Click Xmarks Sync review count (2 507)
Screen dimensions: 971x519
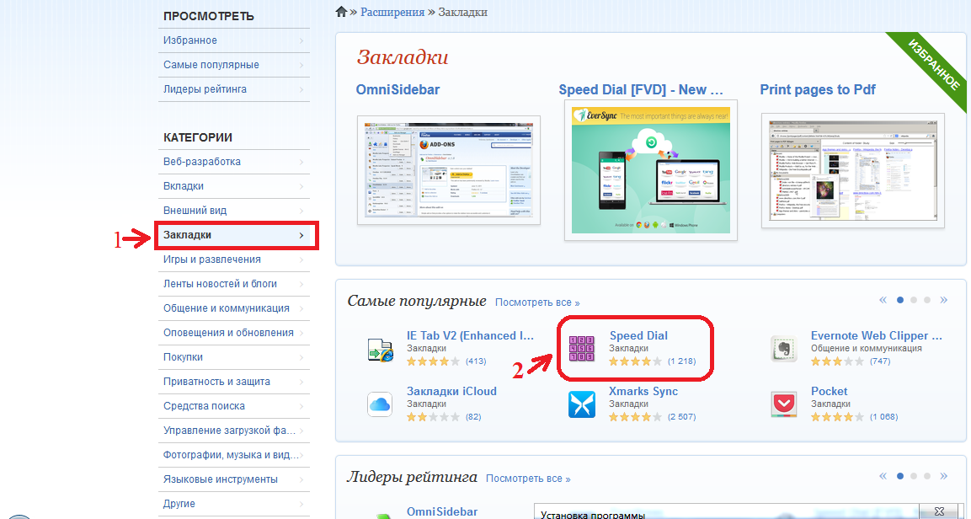tap(682, 417)
